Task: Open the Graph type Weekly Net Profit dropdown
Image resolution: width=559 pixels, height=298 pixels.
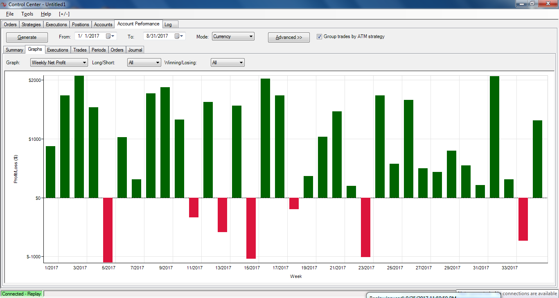Action: (x=59, y=63)
